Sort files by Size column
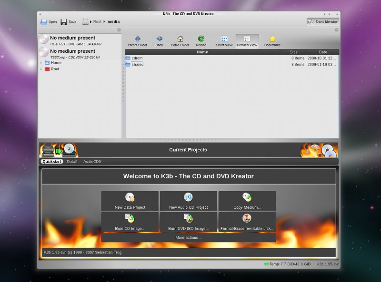The height and width of the screenshot is (282, 381). 293,52
